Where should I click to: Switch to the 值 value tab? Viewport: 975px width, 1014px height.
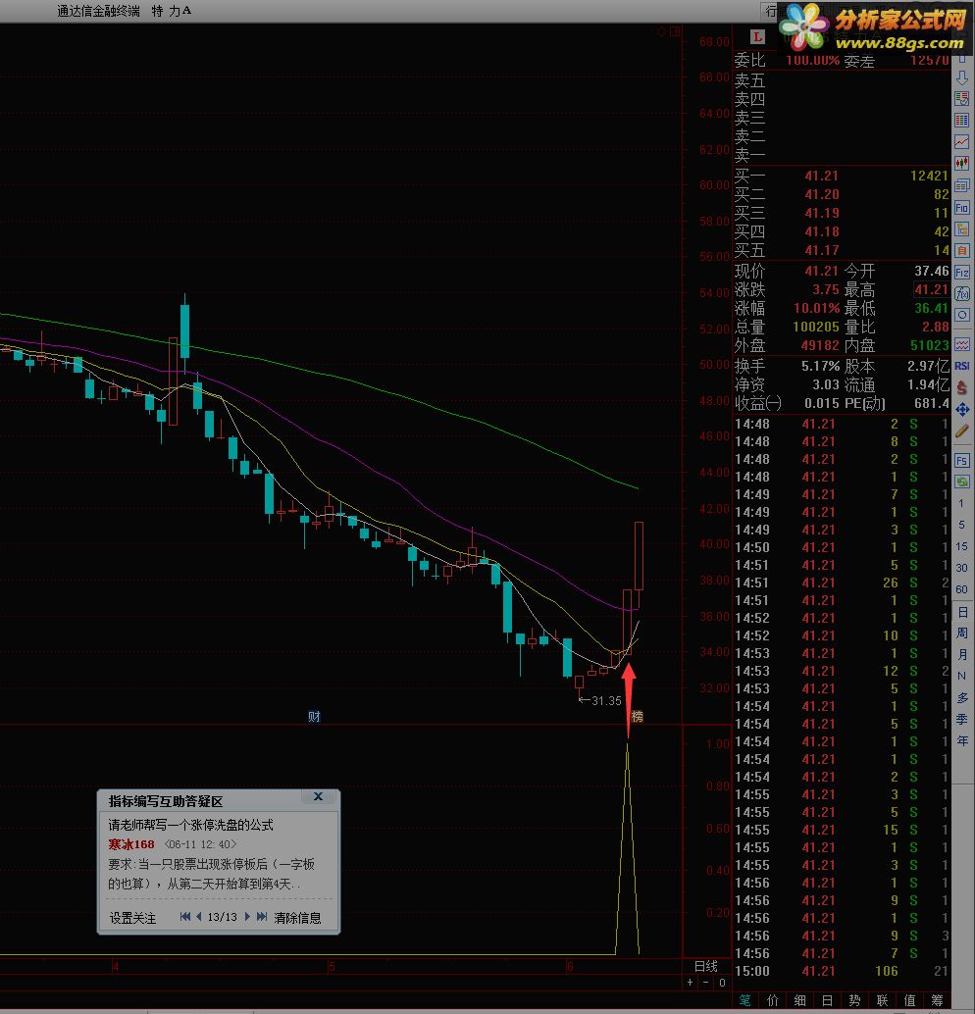click(x=909, y=1000)
